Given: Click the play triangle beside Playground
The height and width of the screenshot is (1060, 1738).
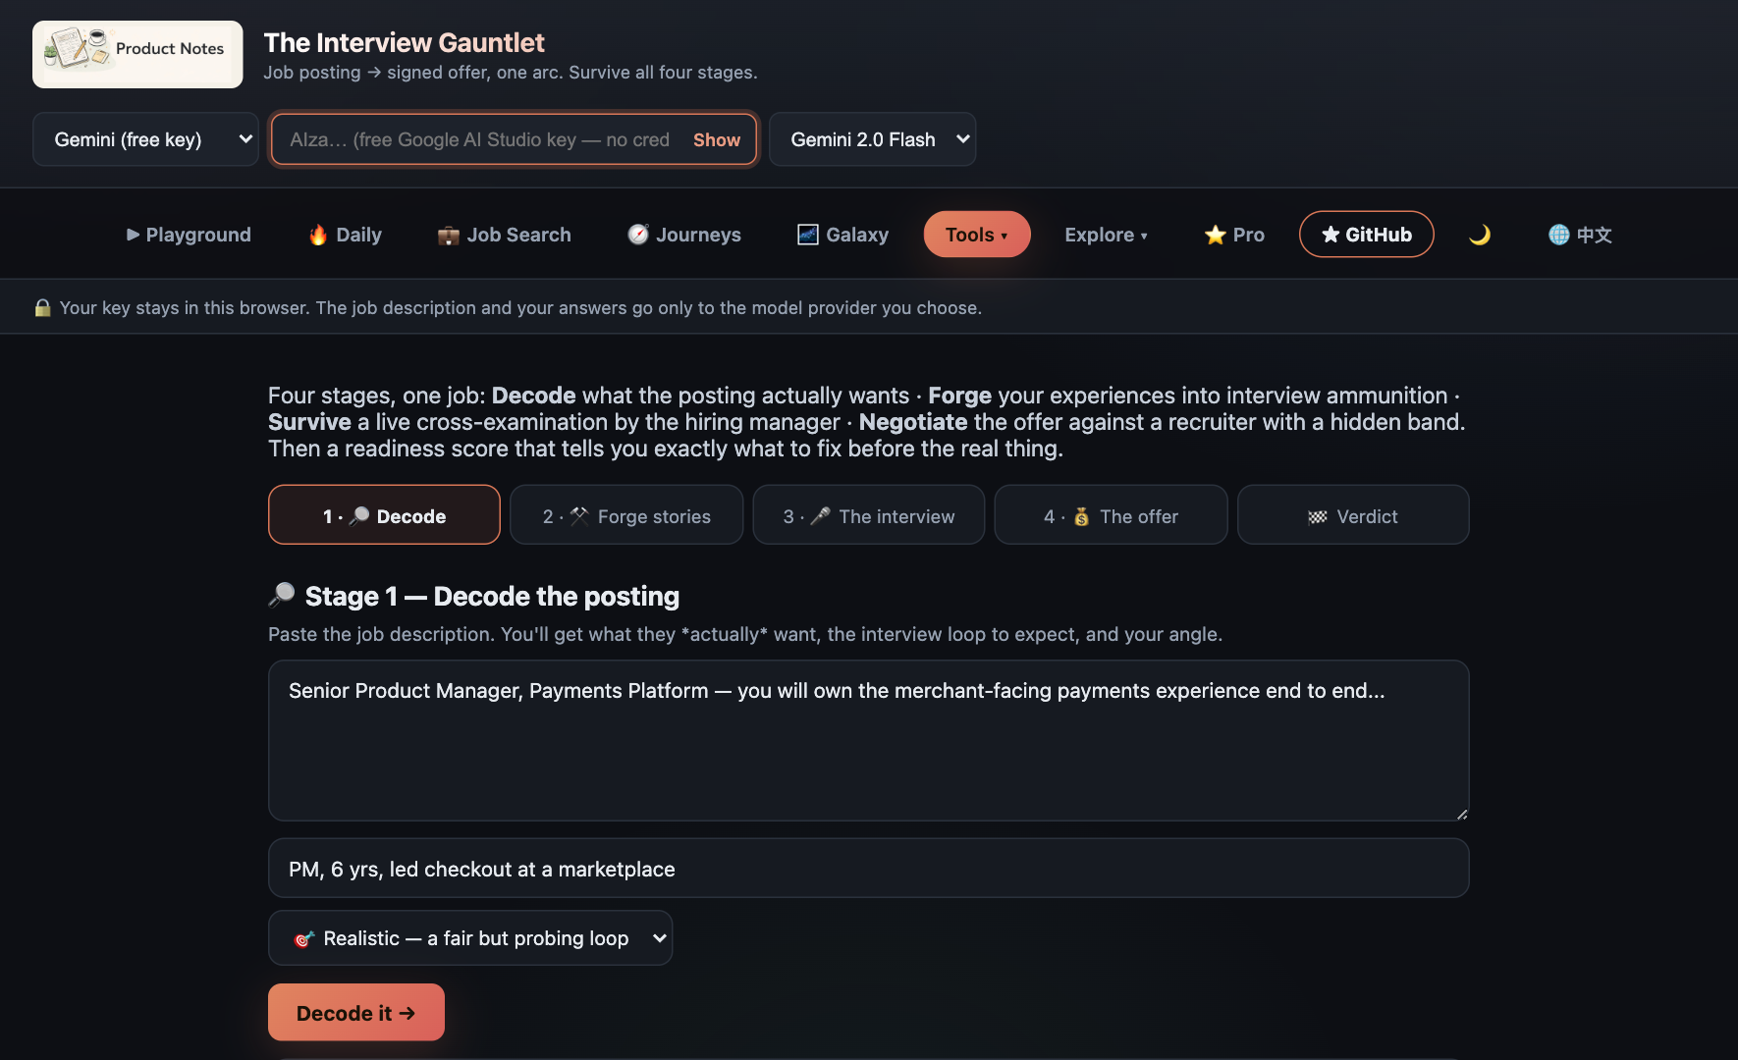Looking at the screenshot, I should coord(133,235).
